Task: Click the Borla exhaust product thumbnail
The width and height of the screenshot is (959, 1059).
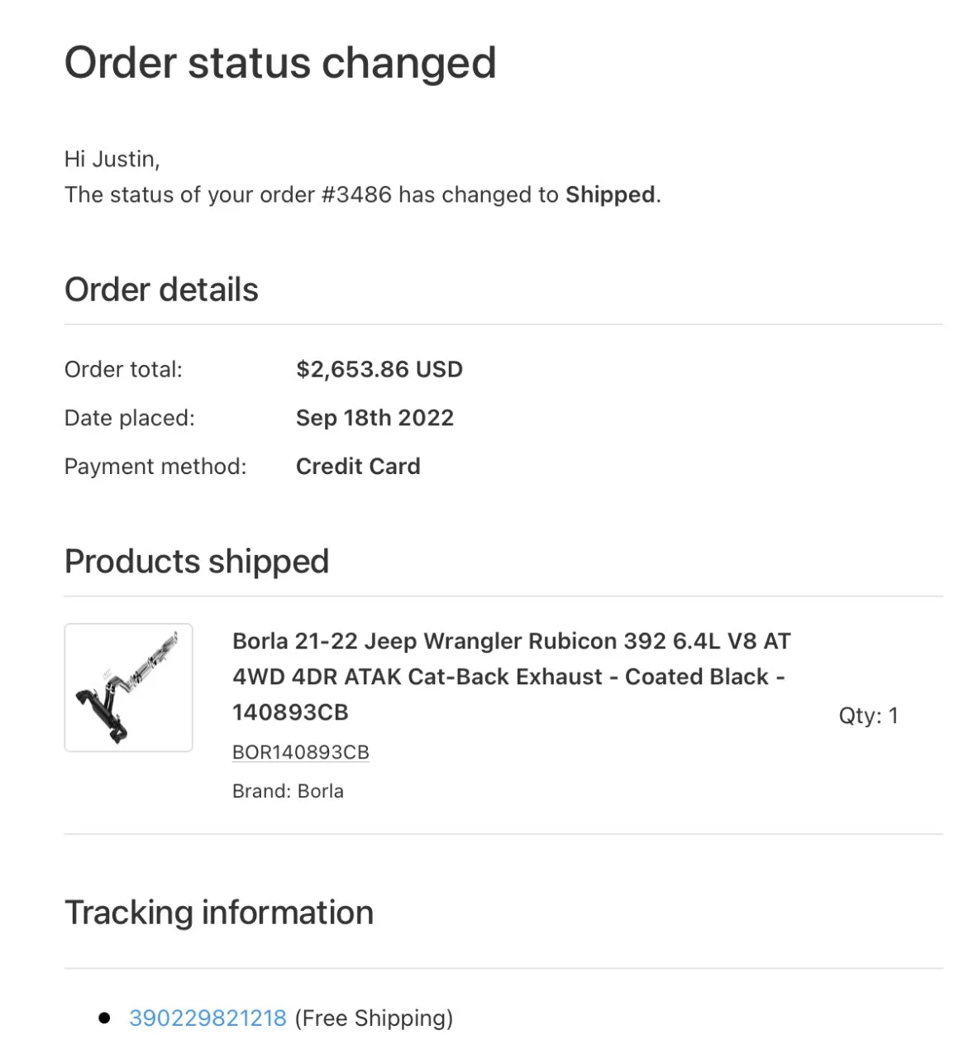Action: point(128,688)
